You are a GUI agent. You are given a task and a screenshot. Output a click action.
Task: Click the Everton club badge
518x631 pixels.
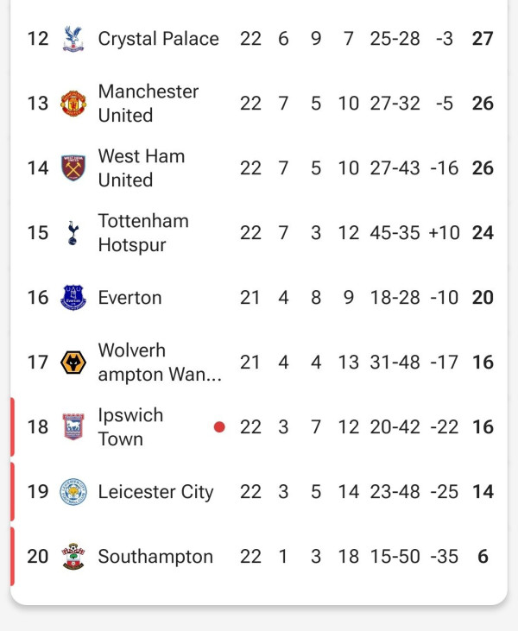73,298
